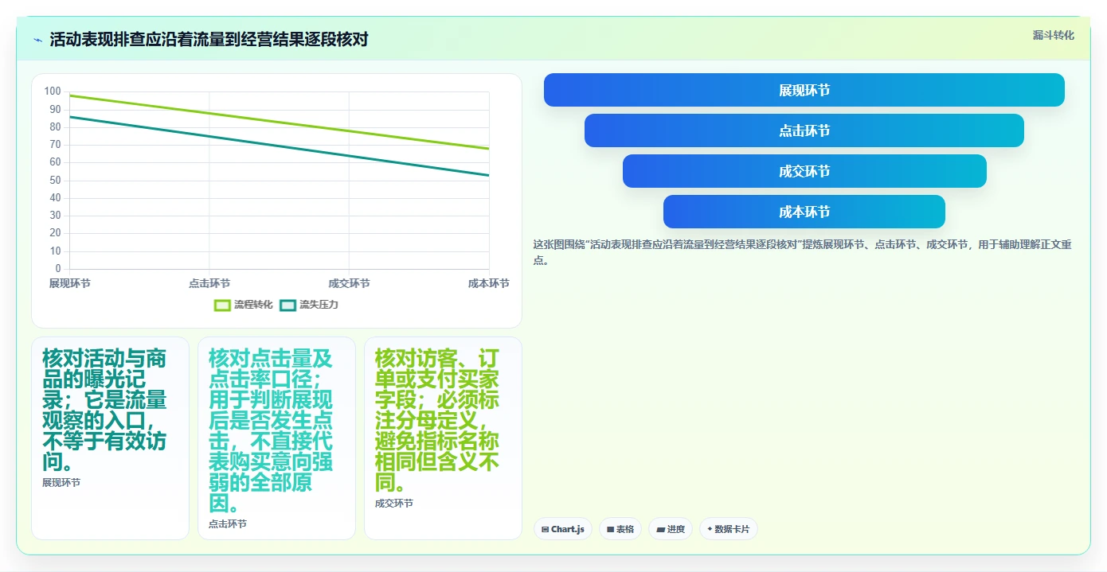The width and height of the screenshot is (1107, 572).
Task: Click the page title 活动表现排查应沿着流量到经营结果逐段核对
Action: coord(209,40)
